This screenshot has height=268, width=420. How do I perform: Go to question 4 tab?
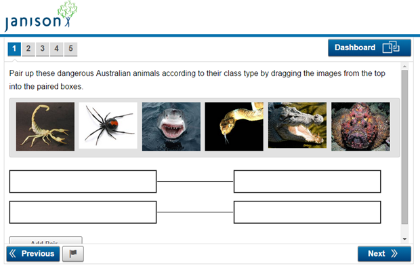coord(56,49)
